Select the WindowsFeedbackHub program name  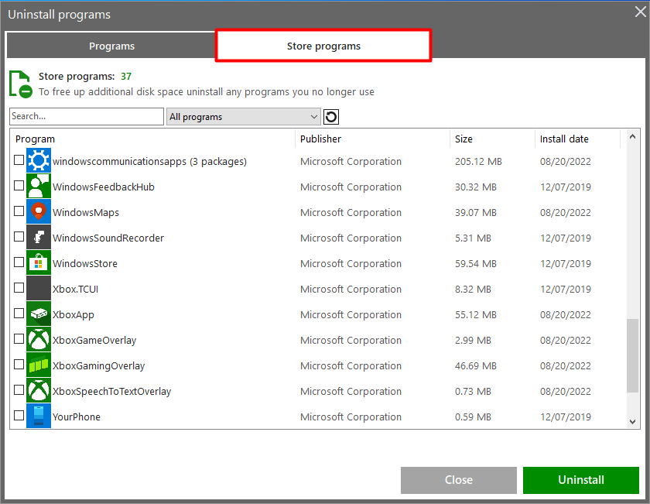pos(104,187)
